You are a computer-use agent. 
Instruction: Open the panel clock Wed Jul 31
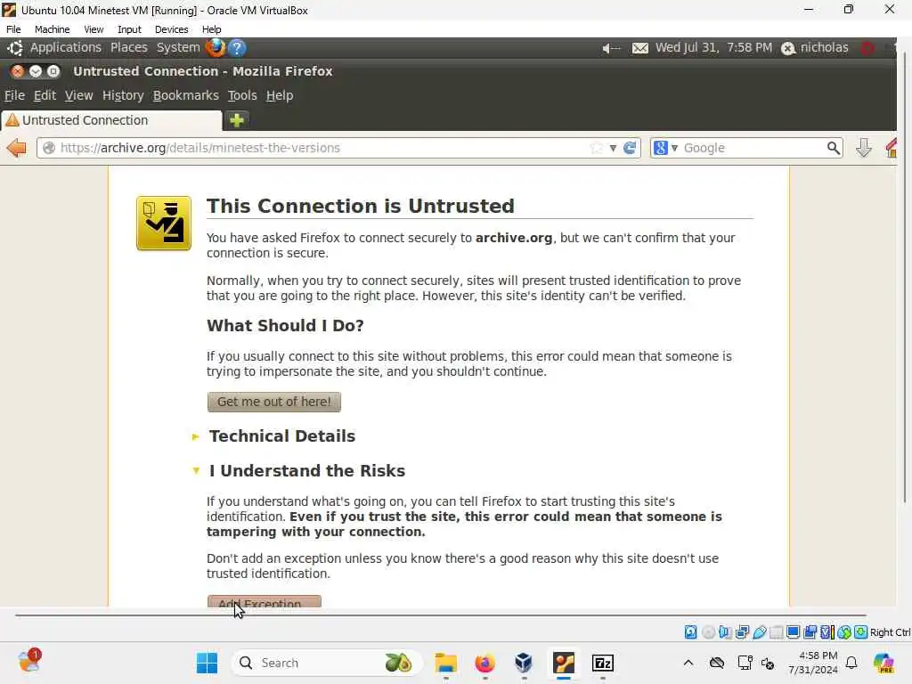713,48
